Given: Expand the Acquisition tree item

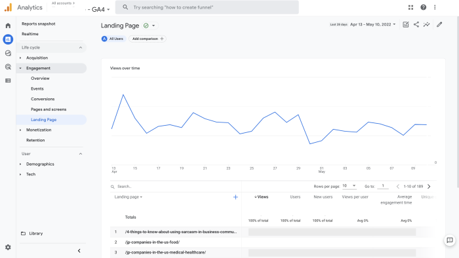Looking at the screenshot, I should click(20, 58).
